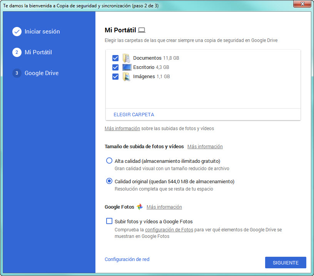Click the SIGUIENTE button
Image resolution: width=314 pixels, height=276 pixels.
(x=286, y=263)
